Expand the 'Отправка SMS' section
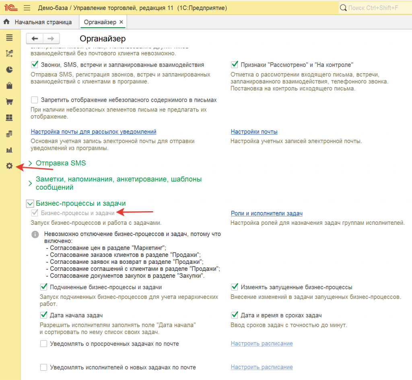 (x=61, y=163)
